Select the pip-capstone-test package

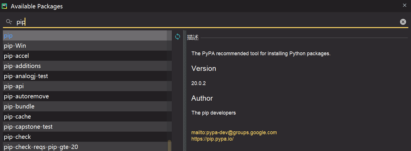point(28,127)
